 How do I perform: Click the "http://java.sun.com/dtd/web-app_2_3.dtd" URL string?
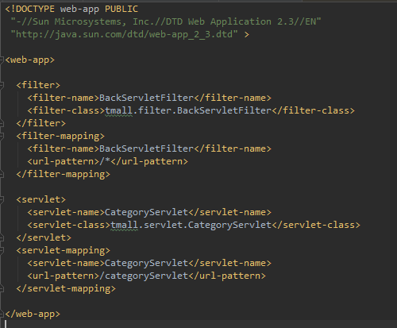tap(124, 34)
